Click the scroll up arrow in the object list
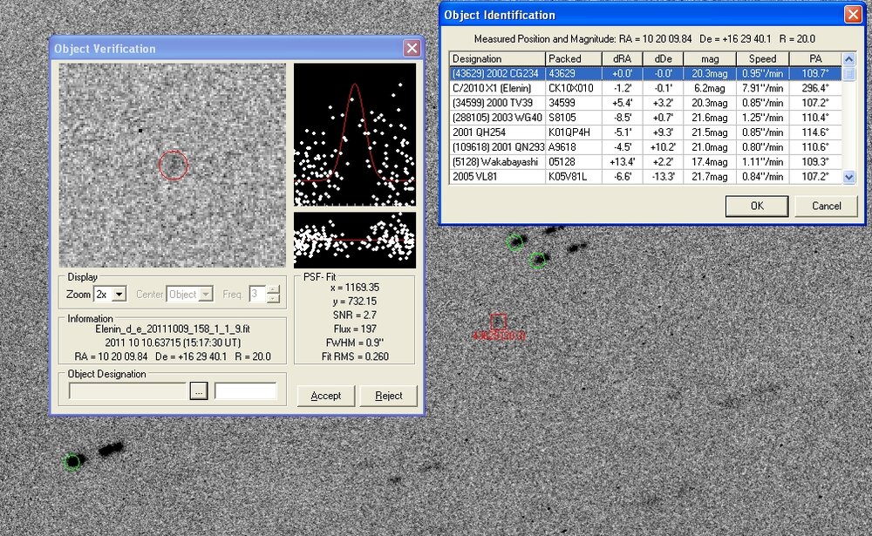 [850, 59]
